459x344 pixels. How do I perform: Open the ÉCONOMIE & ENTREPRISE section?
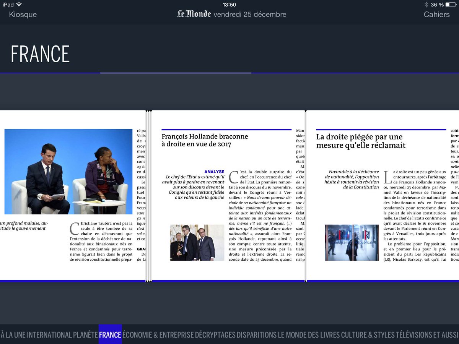(x=158, y=334)
